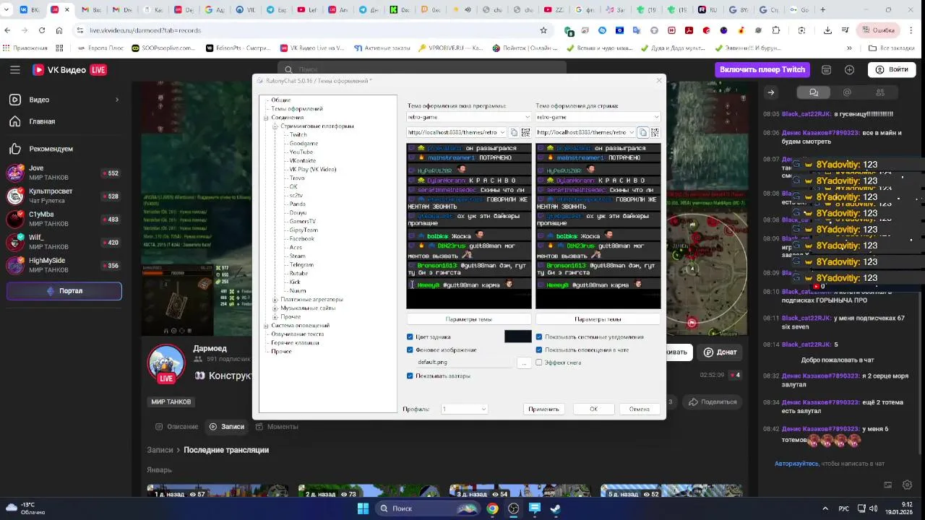Click the Отмена button
Image resolution: width=925 pixels, height=520 pixels.
pos(640,409)
